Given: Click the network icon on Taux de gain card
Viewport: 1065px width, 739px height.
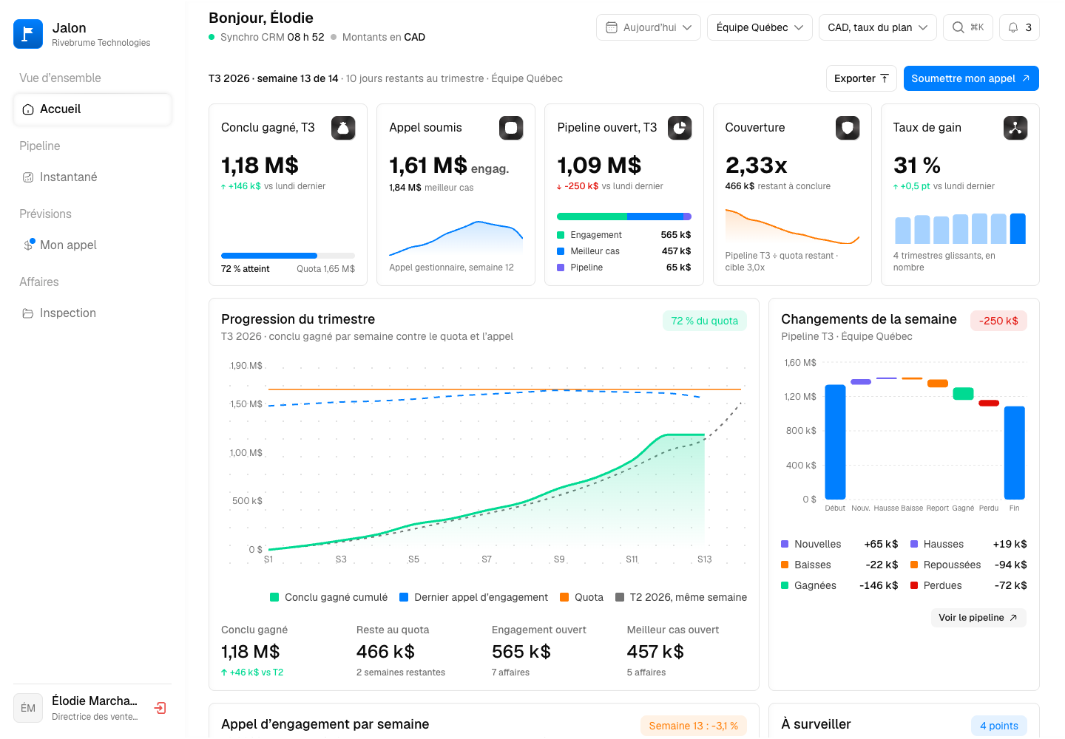Looking at the screenshot, I should click(1015, 128).
